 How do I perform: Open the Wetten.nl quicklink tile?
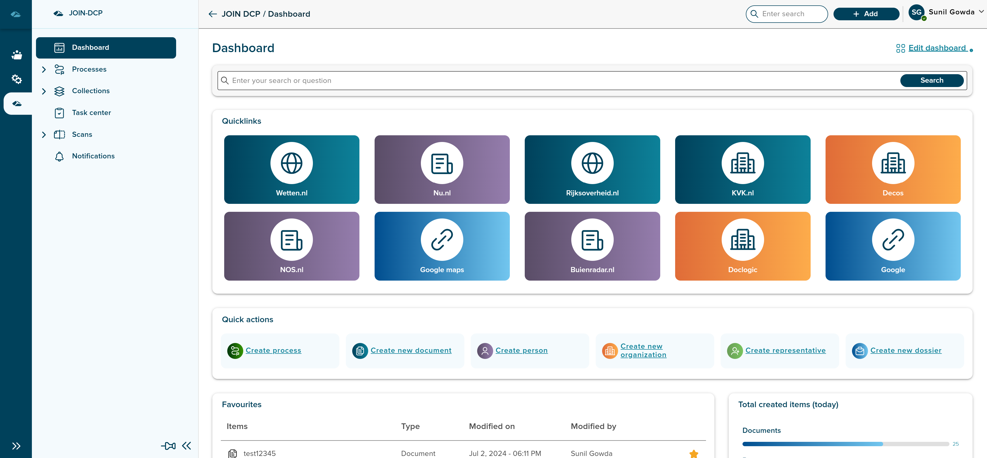(292, 169)
